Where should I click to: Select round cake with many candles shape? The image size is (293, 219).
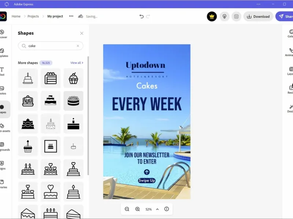coord(74,101)
